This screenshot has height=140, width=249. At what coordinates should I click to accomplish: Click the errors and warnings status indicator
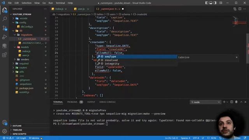click(x=8, y=138)
